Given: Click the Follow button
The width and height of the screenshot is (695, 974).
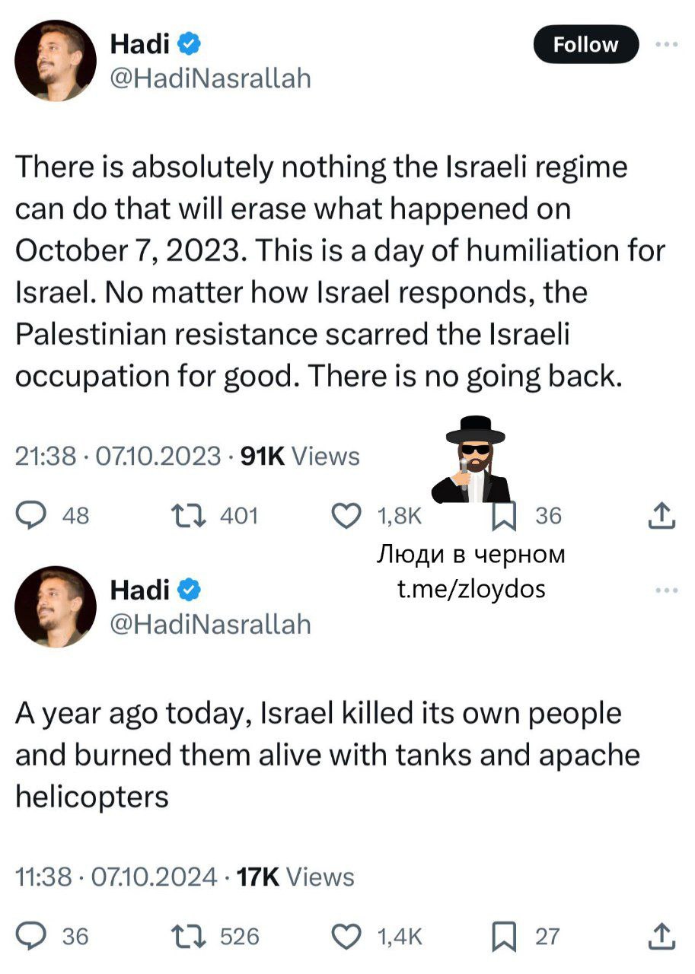Looking at the screenshot, I should (586, 45).
